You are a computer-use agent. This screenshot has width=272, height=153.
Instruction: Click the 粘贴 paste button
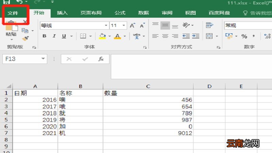[x=11, y=31]
